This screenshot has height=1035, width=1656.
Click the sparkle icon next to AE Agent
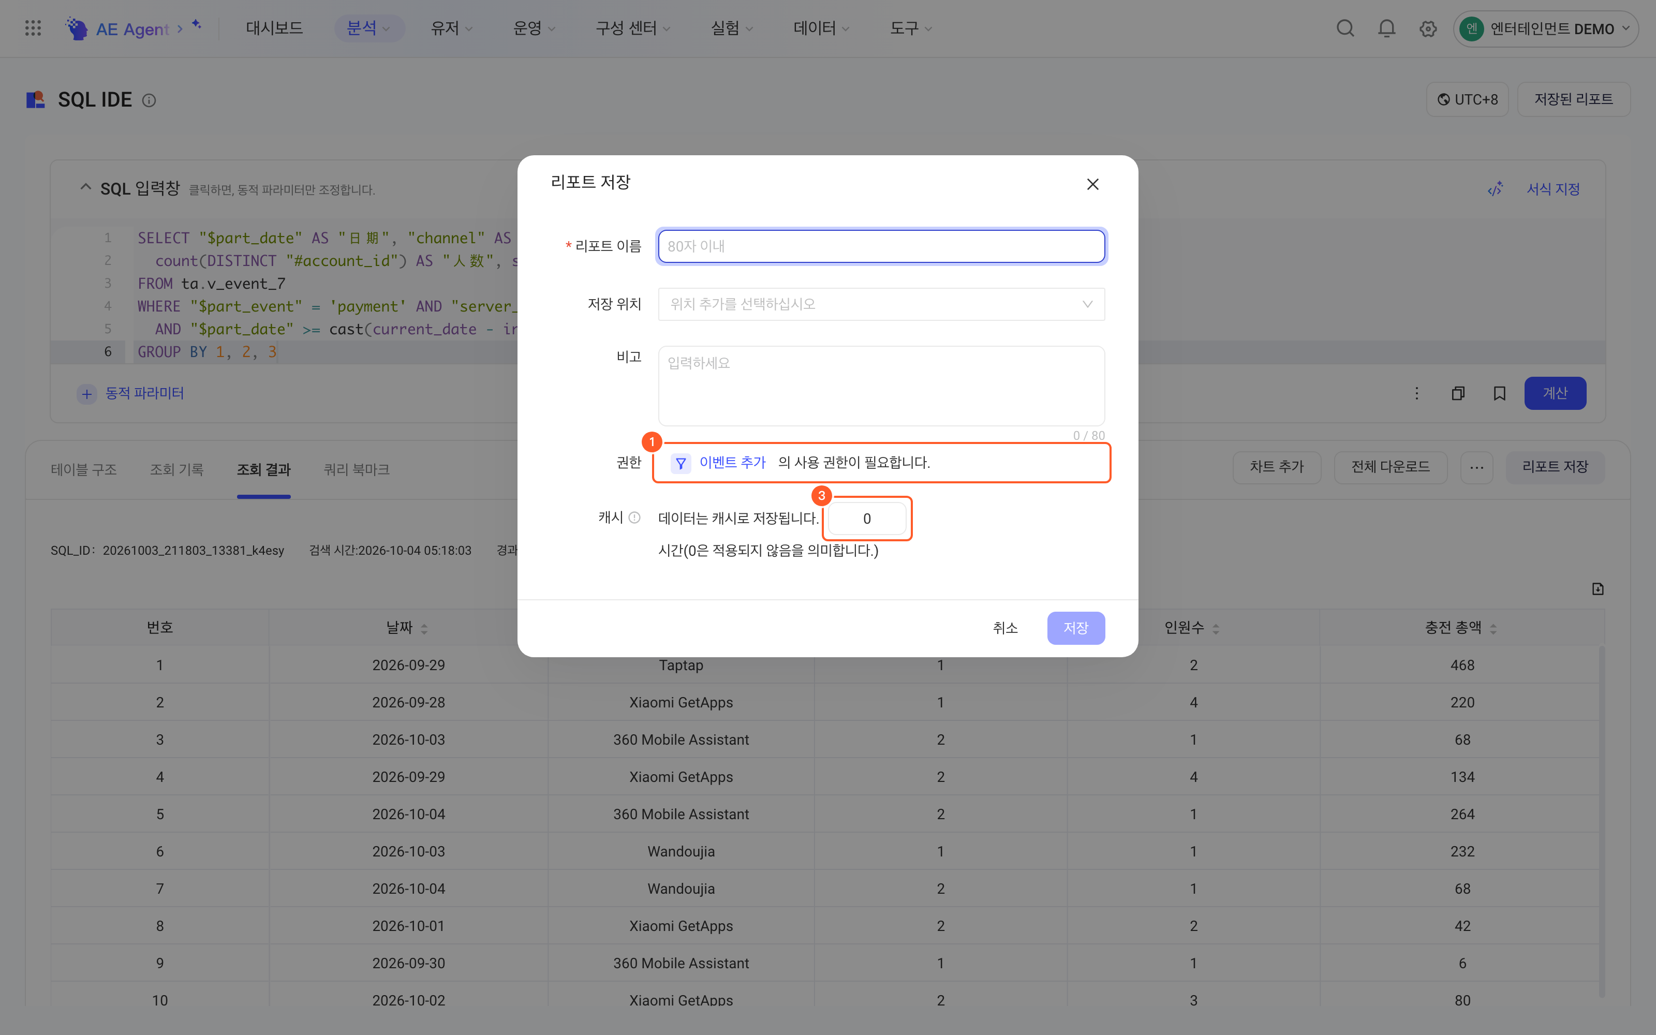(x=197, y=25)
